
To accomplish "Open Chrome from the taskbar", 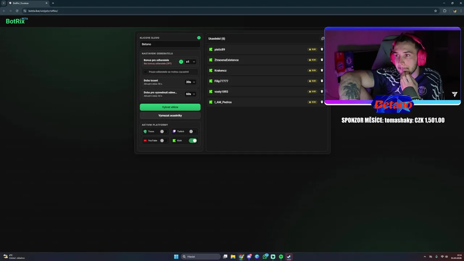I will [x=241, y=257].
